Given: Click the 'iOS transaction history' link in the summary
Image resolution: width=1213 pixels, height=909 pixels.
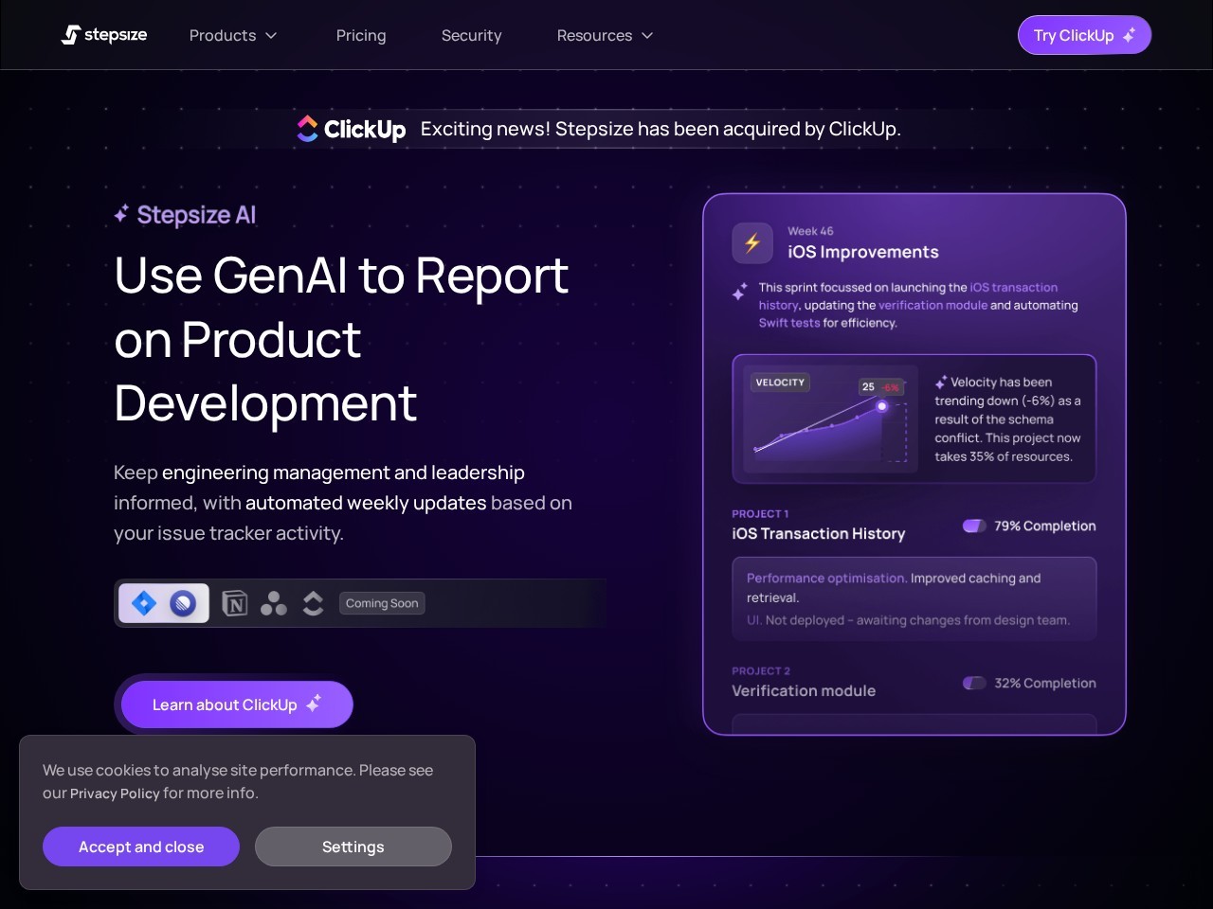Looking at the screenshot, I should click(908, 295).
